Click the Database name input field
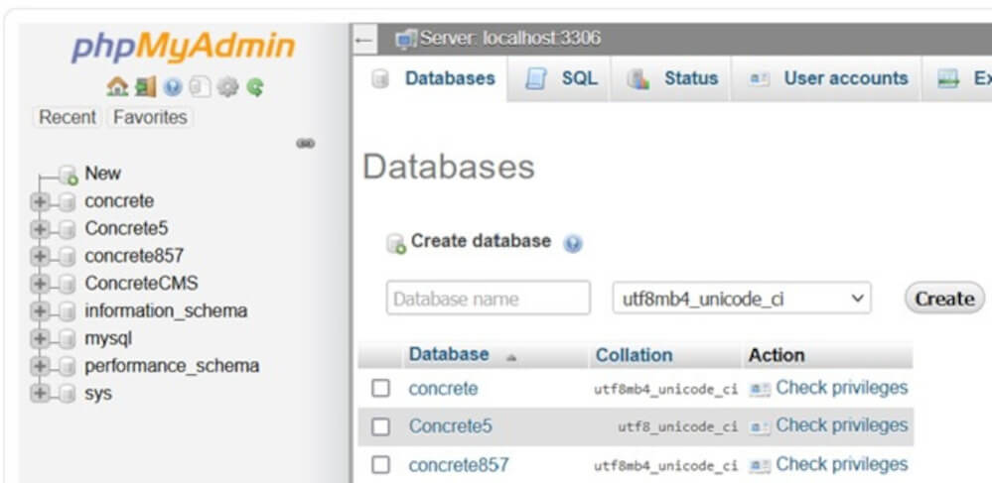 (x=488, y=299)
